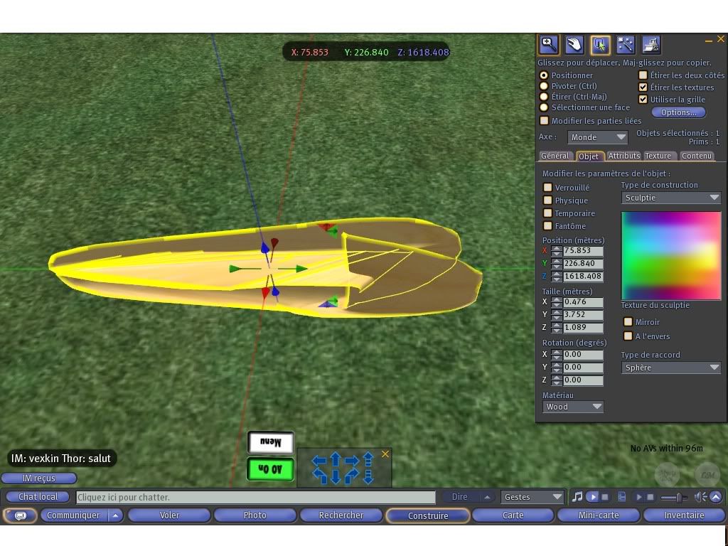The width and height of the screenshot is (728, 546).
Task: Switch to the Texture tab
Action: coord(658,156)
